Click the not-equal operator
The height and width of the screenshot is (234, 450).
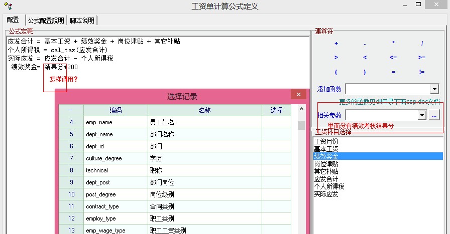coord(422,72)
